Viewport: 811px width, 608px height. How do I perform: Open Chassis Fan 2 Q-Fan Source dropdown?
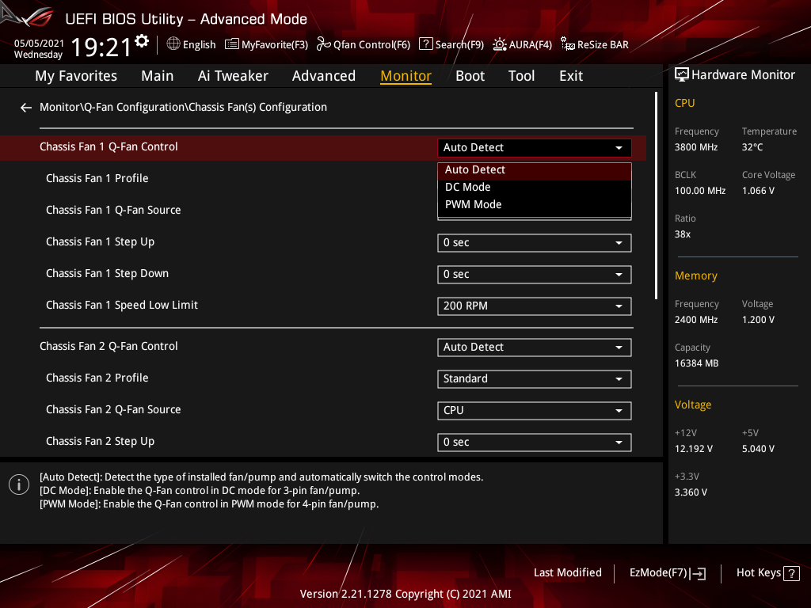point(535,411)
